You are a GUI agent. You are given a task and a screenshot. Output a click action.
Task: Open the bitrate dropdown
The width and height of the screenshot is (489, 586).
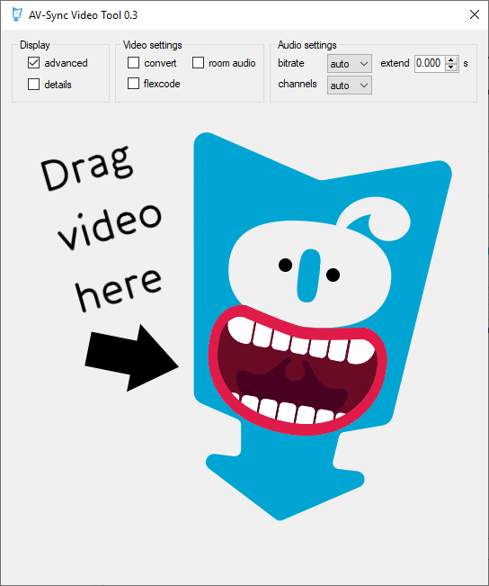click(x=350, y=64)
